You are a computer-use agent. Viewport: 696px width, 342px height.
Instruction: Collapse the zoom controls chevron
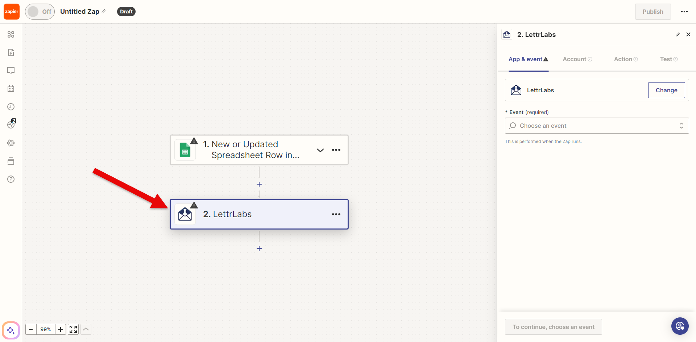click(x=86, y=329)
